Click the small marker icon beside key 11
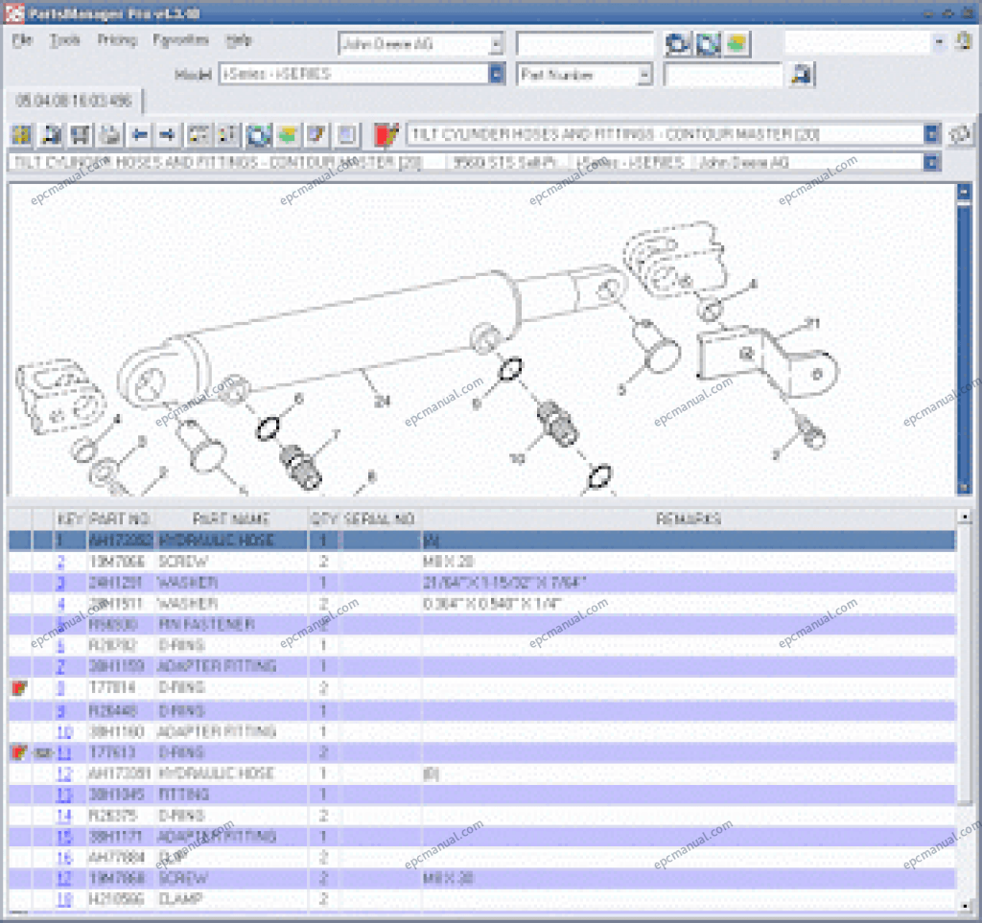This screenshot has height=923, width=982. pyautogui.click(x=42, y=752)
